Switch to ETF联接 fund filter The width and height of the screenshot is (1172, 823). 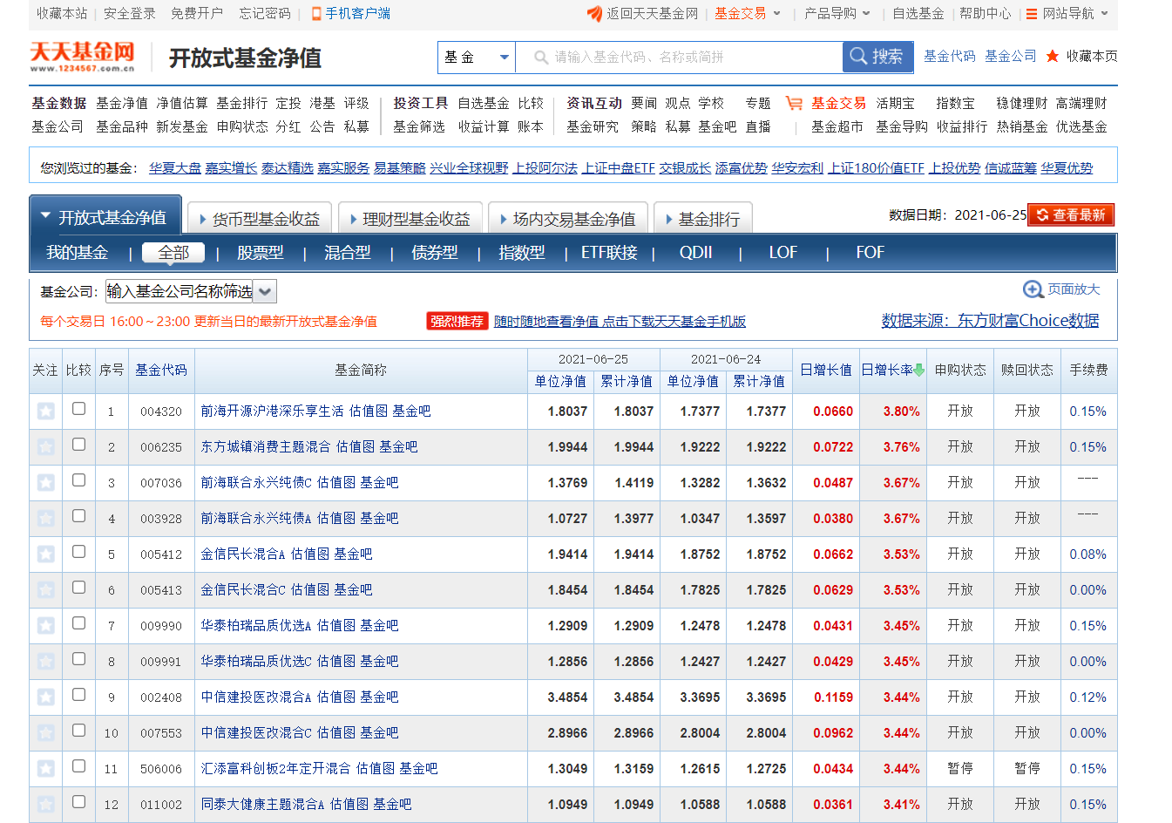click(609, 253)
